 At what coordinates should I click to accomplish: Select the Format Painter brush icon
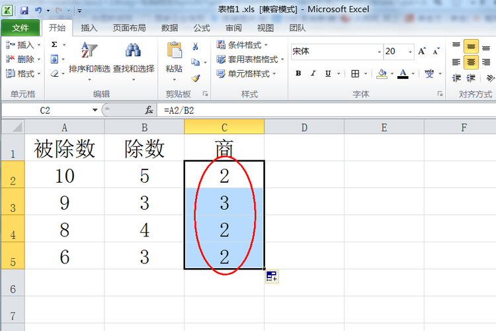point(196,77)
